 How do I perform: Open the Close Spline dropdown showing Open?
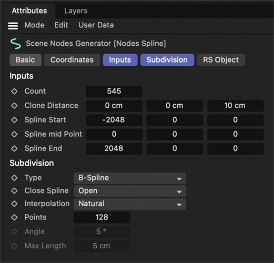click(x=129, y=191)
